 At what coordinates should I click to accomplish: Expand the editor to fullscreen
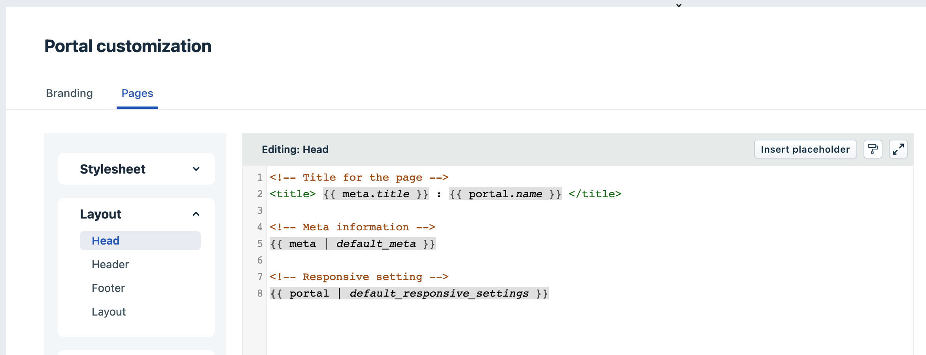pos(898,149)
